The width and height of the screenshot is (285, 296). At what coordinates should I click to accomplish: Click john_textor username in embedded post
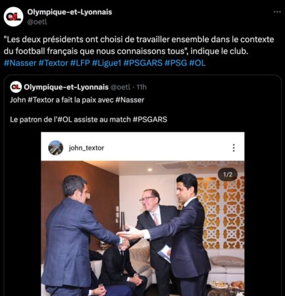click(x=86, y=148)
